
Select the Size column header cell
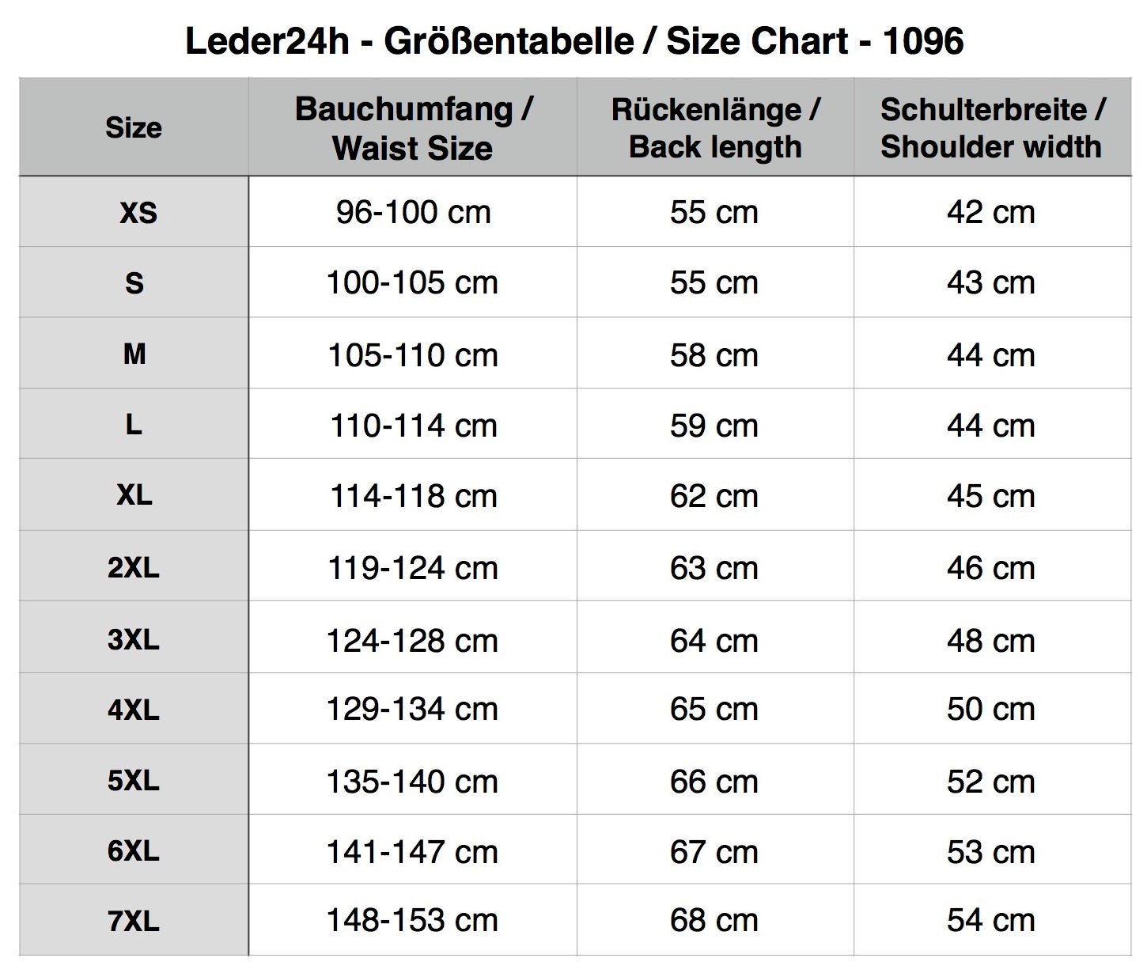[134, 127]
